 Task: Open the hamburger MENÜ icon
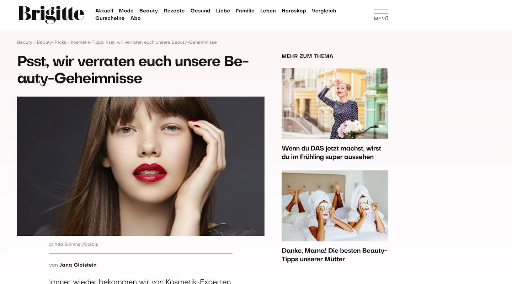point(381,15)
